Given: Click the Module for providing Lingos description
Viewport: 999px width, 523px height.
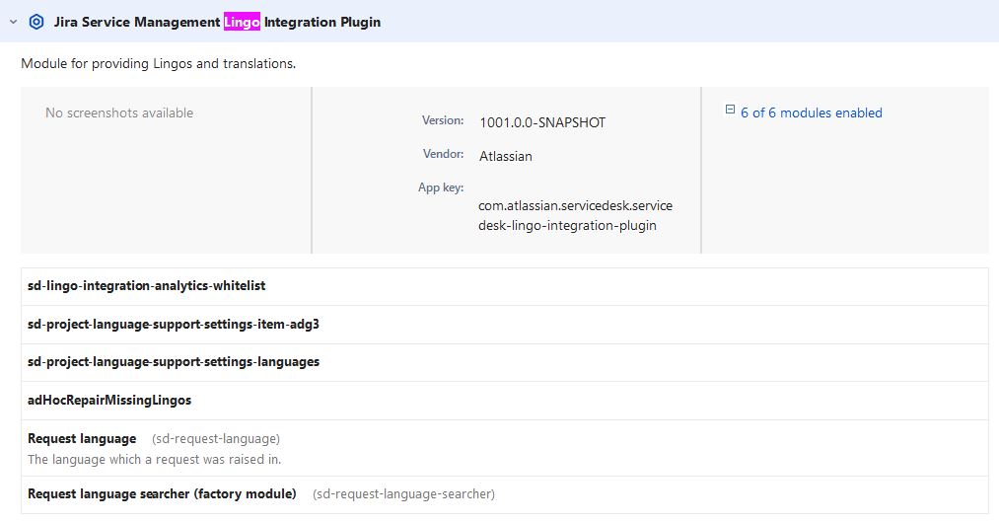Looking at the screenshot, I should [x=159, y=64].
